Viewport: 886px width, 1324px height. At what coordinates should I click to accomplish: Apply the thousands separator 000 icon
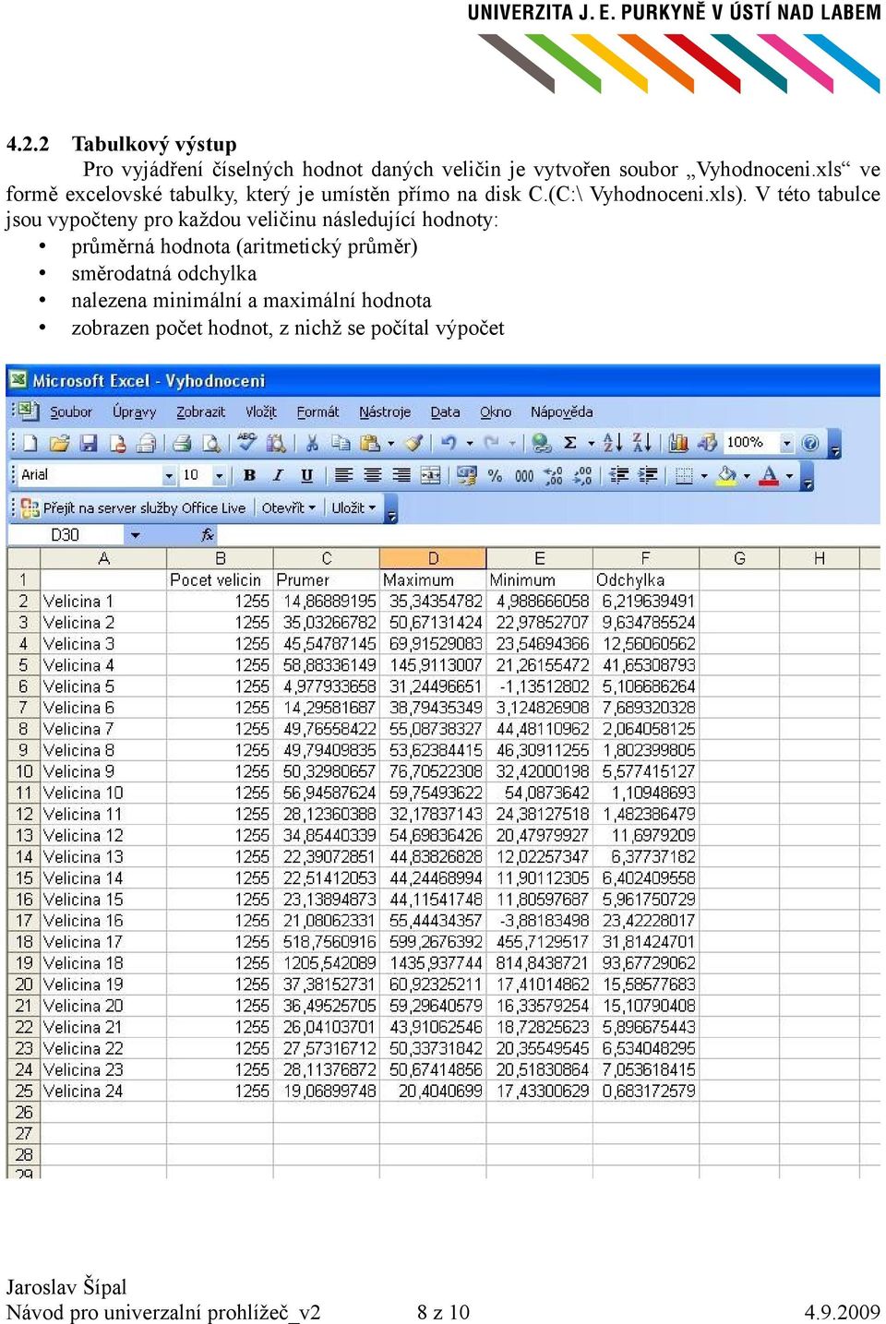tap(524, 476)
